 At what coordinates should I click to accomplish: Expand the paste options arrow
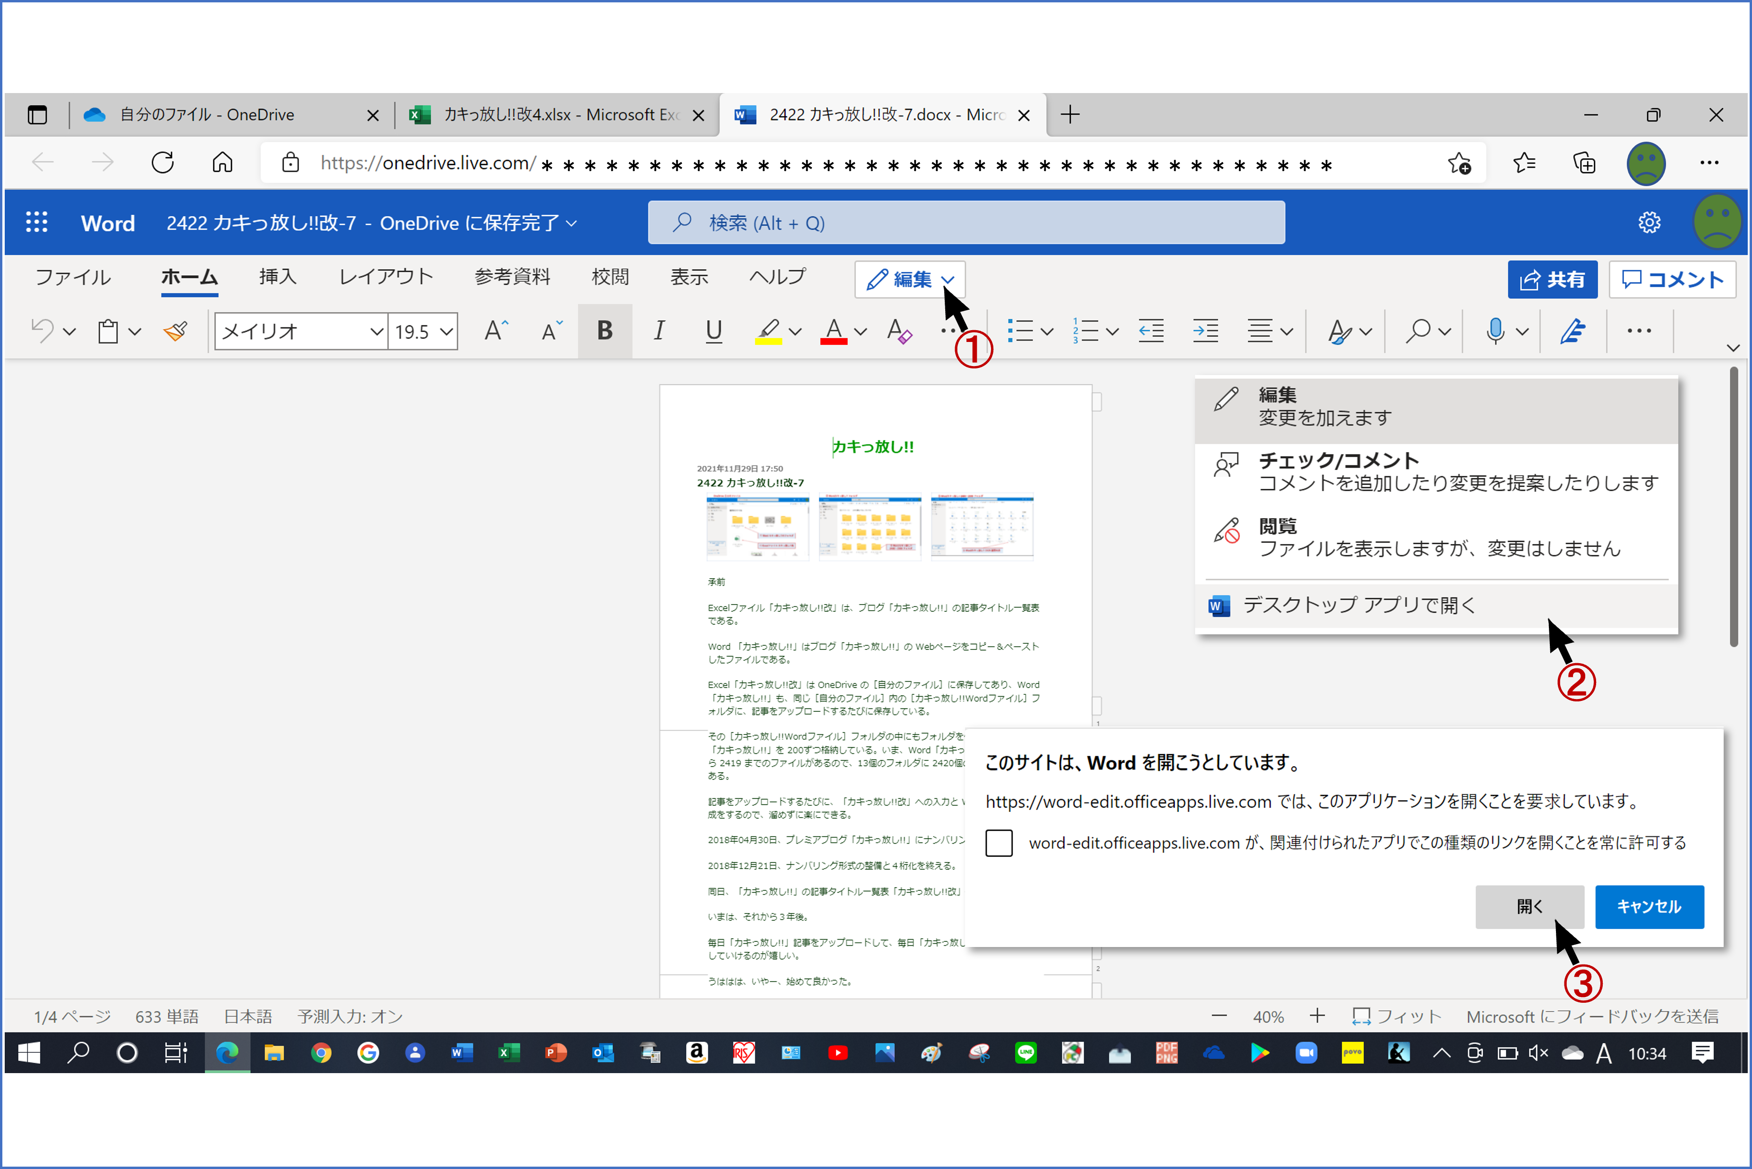tap(135, 332)
